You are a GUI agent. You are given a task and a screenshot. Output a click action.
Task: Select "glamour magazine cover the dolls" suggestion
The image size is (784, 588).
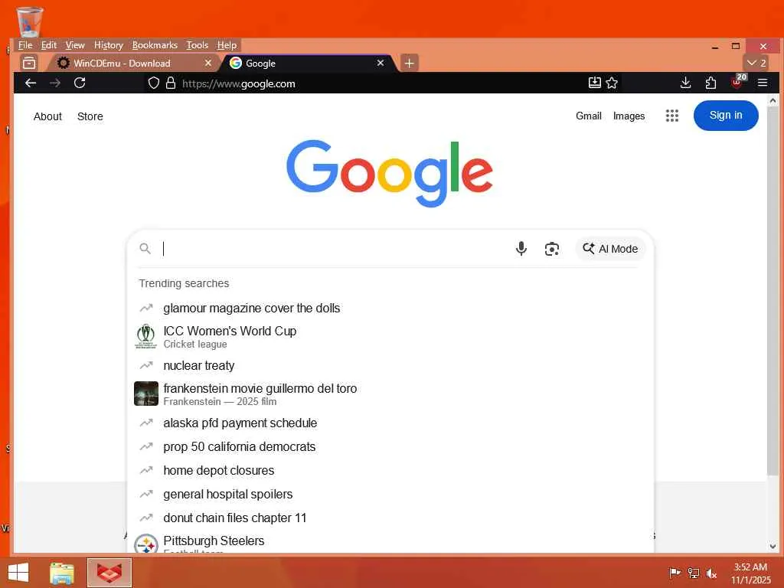[390, 308]
